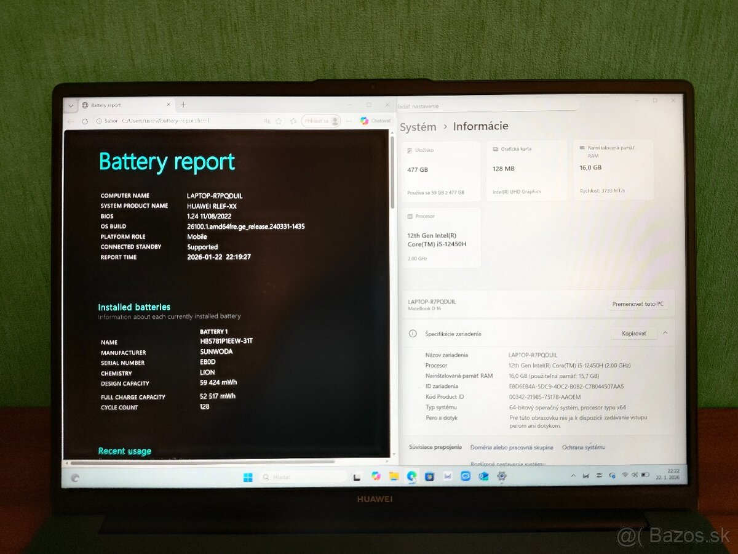Click the Úložisko storage card icon
Screen dimensions: 738x554
tap(410, 150)
